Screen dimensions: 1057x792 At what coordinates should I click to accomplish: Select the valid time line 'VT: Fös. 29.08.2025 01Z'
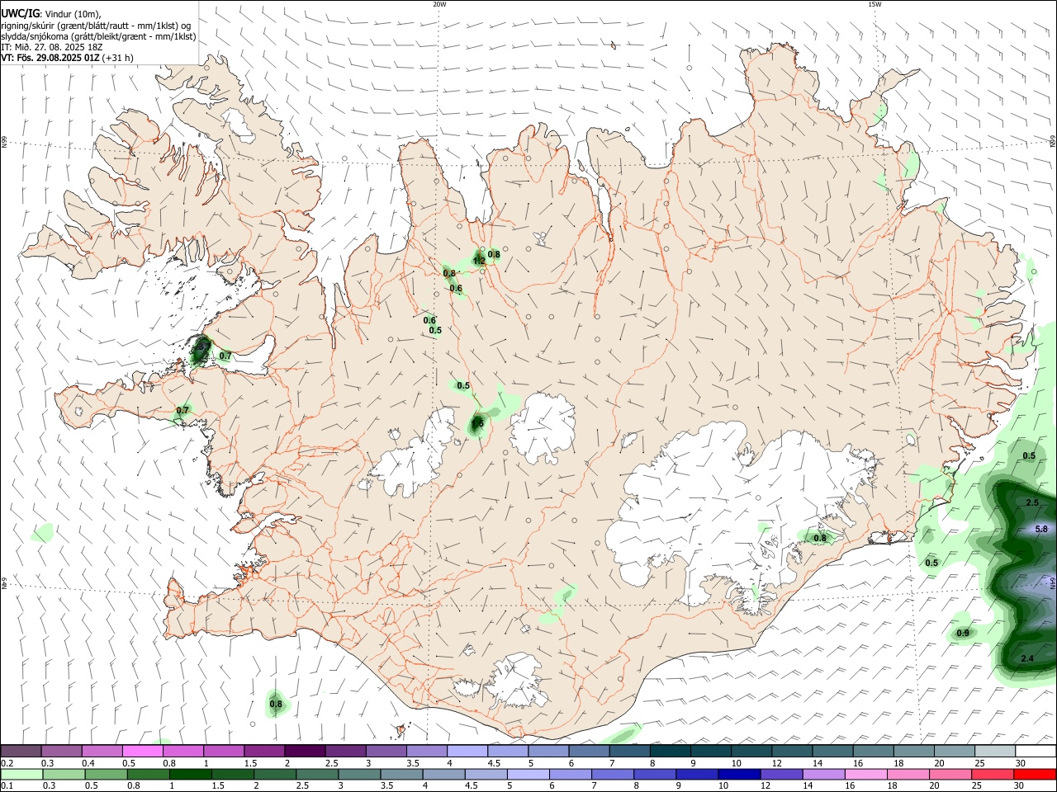click(50, 58)
